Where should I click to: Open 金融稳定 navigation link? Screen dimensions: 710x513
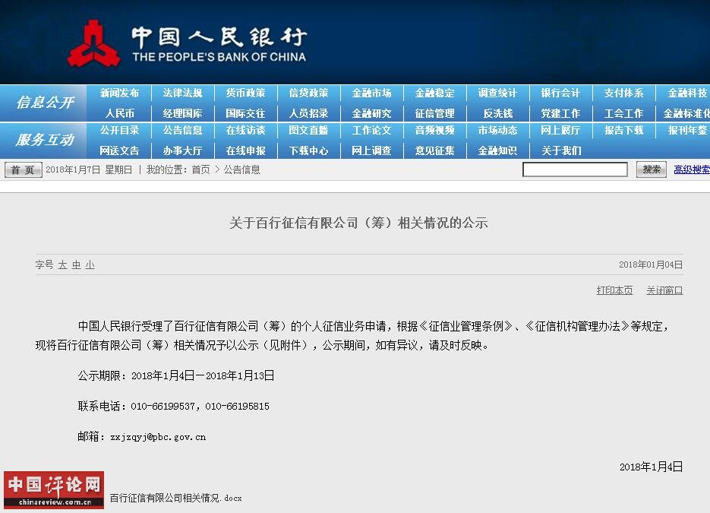[x=434, y=93]
